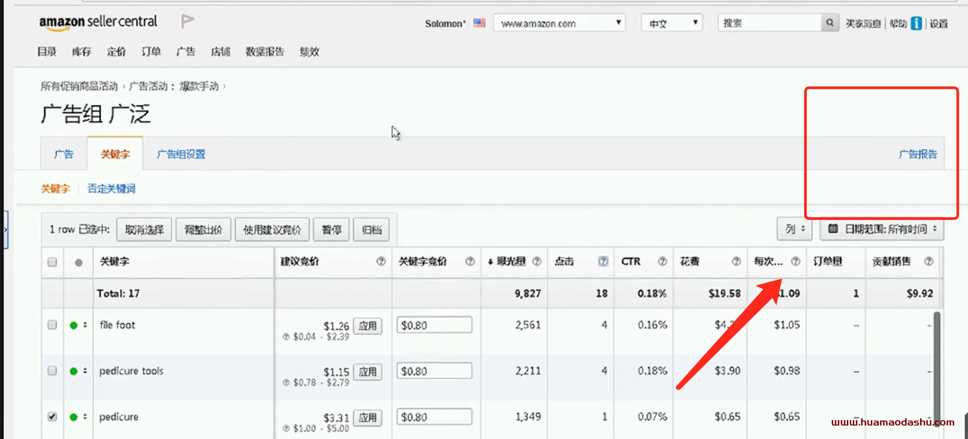Open the 广告报告 link

tap(917, 154)
